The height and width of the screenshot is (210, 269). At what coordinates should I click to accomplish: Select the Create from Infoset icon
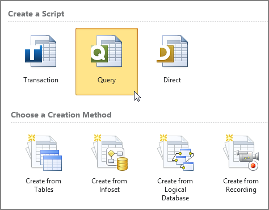110,153
